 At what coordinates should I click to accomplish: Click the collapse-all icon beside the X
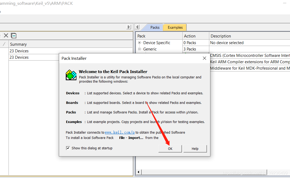click(14, 35)
